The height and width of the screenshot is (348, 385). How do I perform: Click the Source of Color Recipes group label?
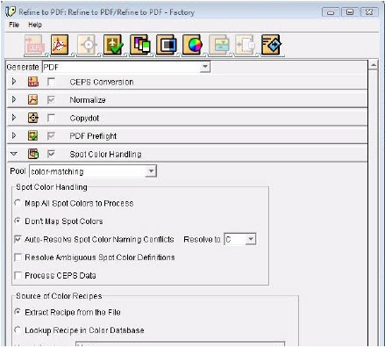[x=59, y=296]
